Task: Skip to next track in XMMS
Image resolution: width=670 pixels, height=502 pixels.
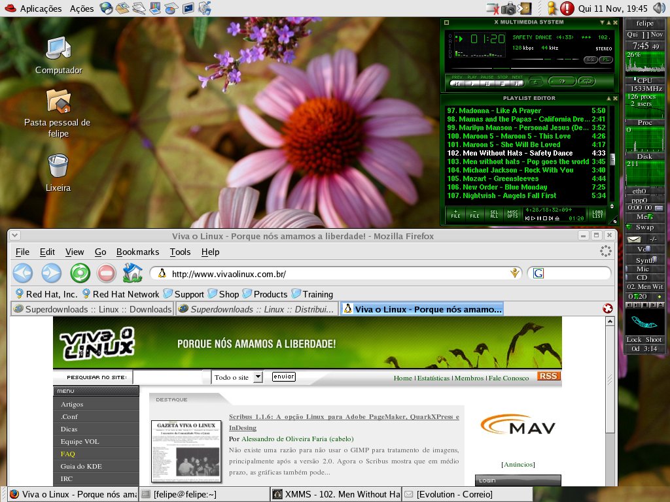Action: [x=517, y=84]
